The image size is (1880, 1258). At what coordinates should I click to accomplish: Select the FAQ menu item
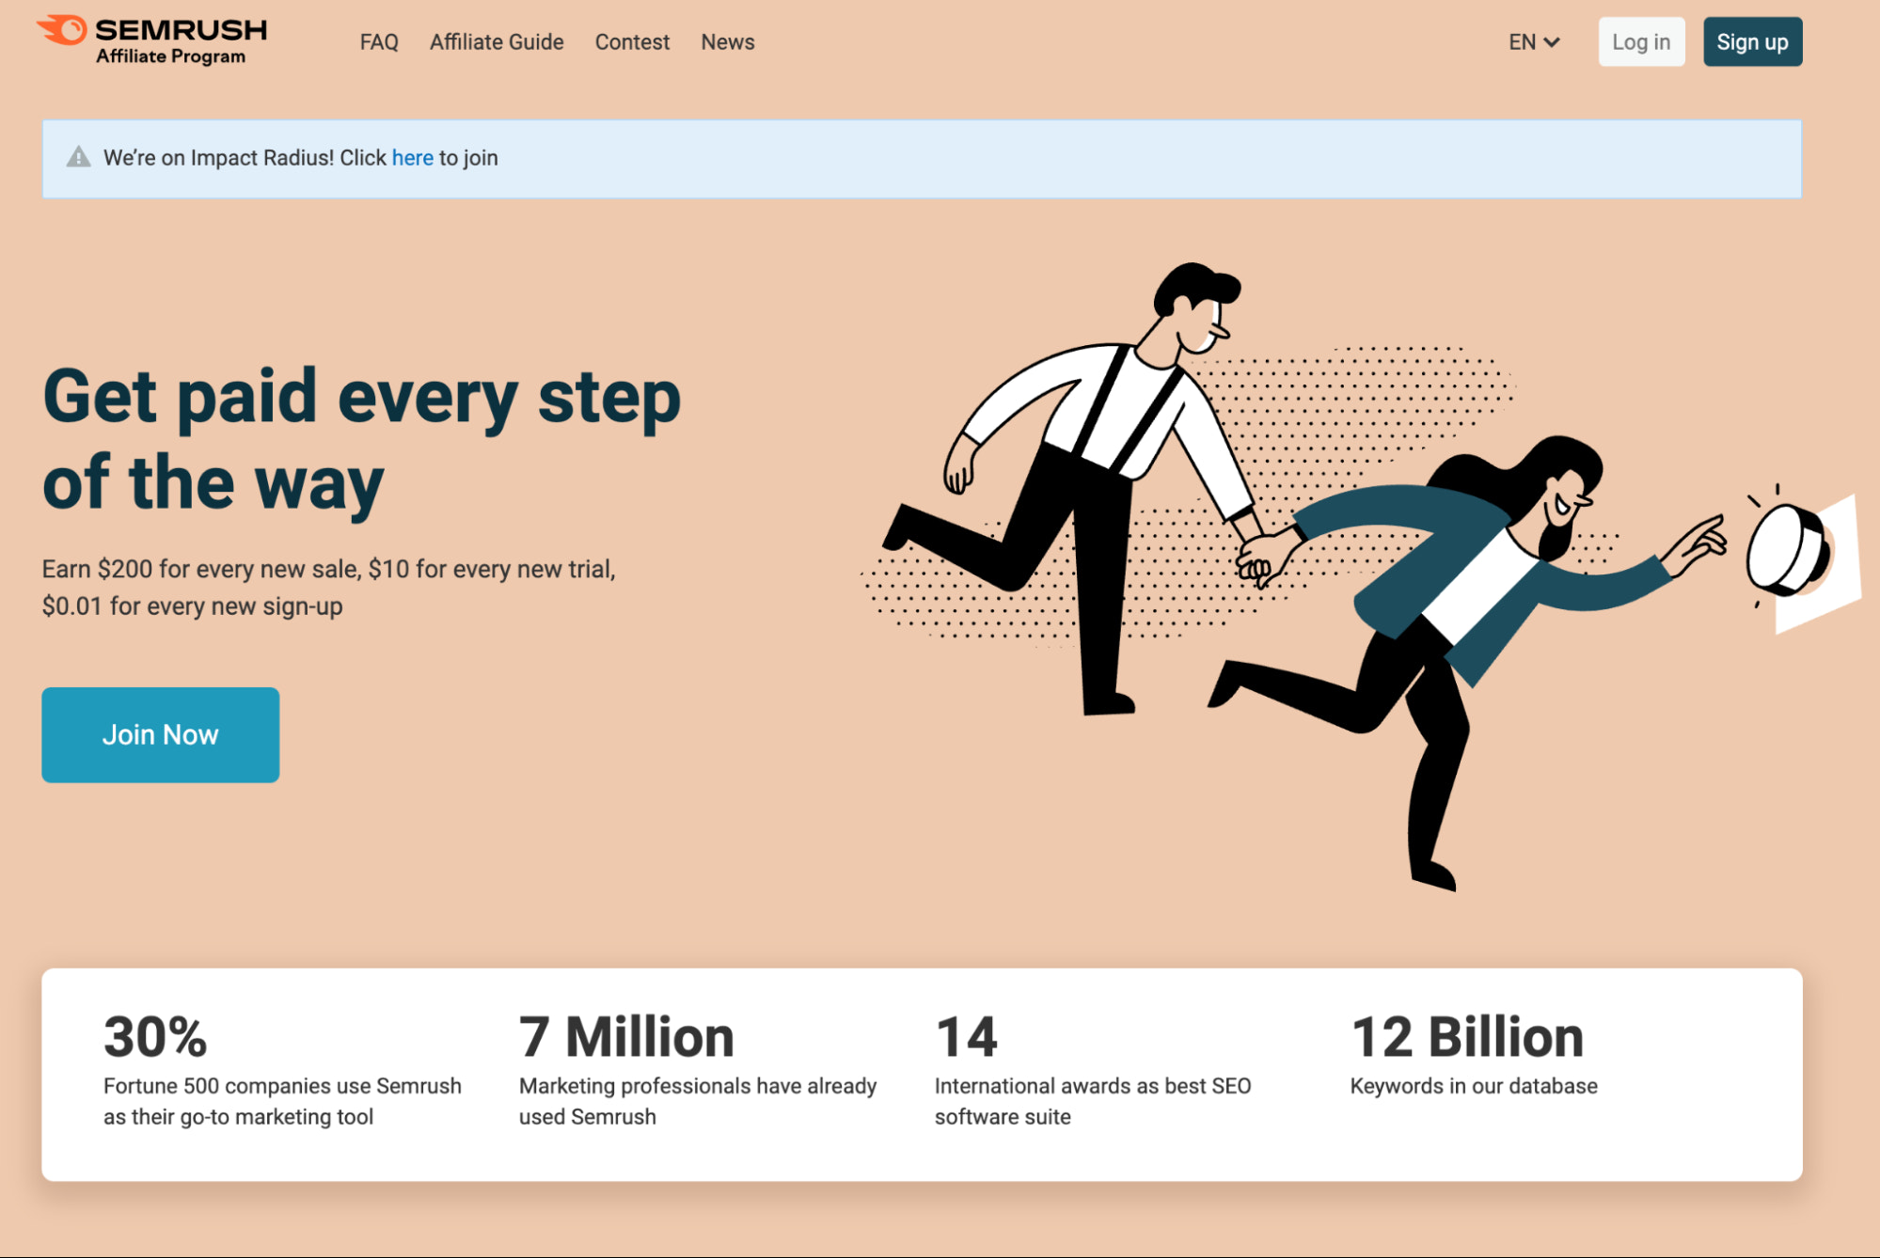pos(378,41)
